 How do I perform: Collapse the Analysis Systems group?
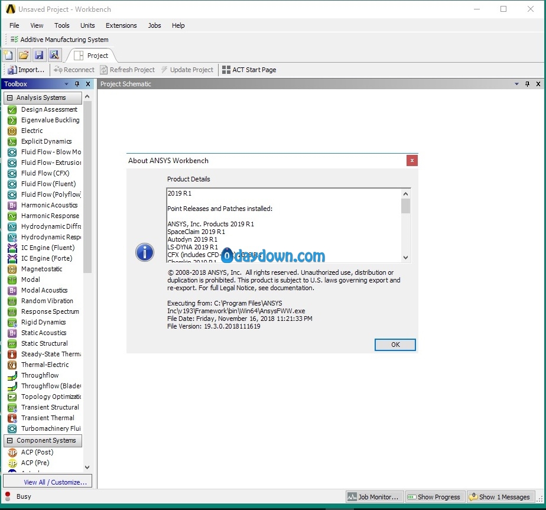[x=9, y=98]
